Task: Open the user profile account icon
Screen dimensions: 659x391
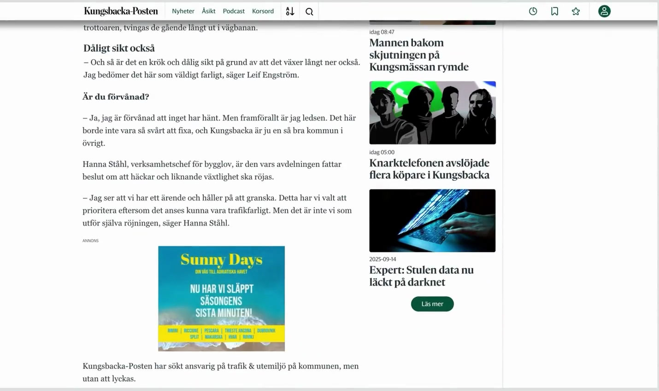Action: (x=604, y=11)
